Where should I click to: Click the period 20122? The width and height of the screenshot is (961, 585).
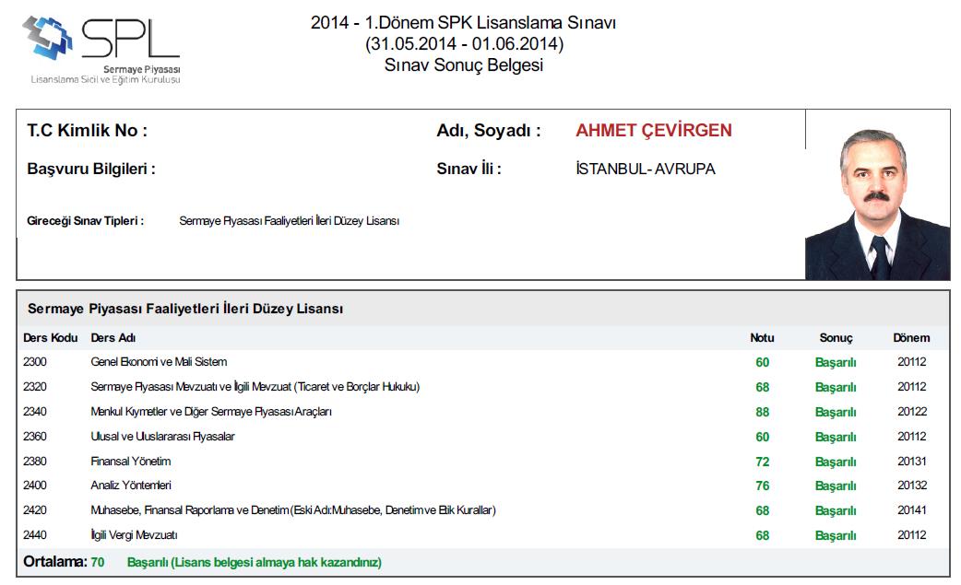(x=912, y=412)
